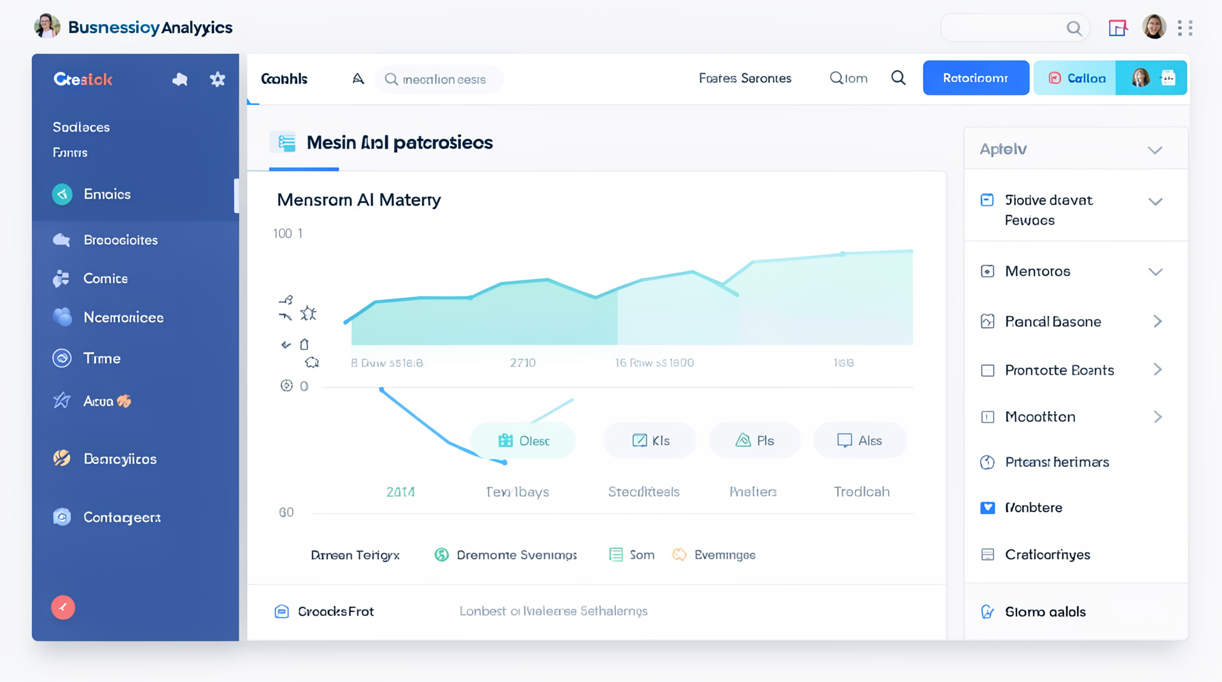Select the Emaios sidebar icon
The width and height of the screenshot is (1222, 682).
62,194
